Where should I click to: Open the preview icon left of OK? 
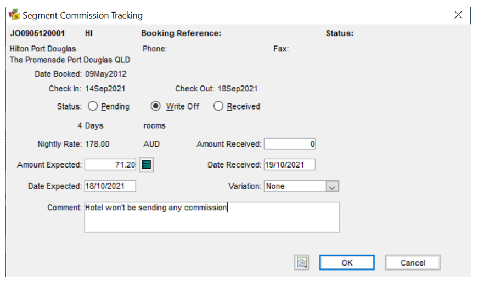tap(301, 262)
